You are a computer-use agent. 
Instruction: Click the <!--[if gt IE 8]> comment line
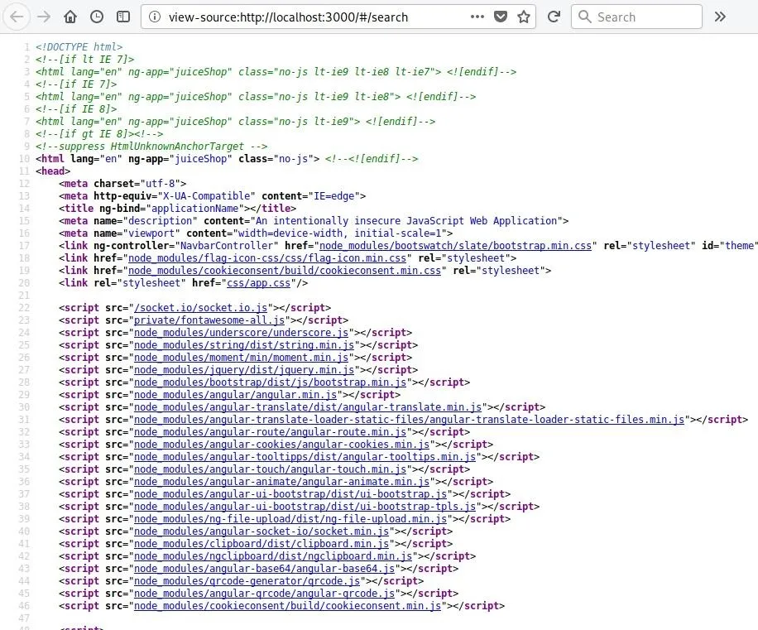point(99,134)
